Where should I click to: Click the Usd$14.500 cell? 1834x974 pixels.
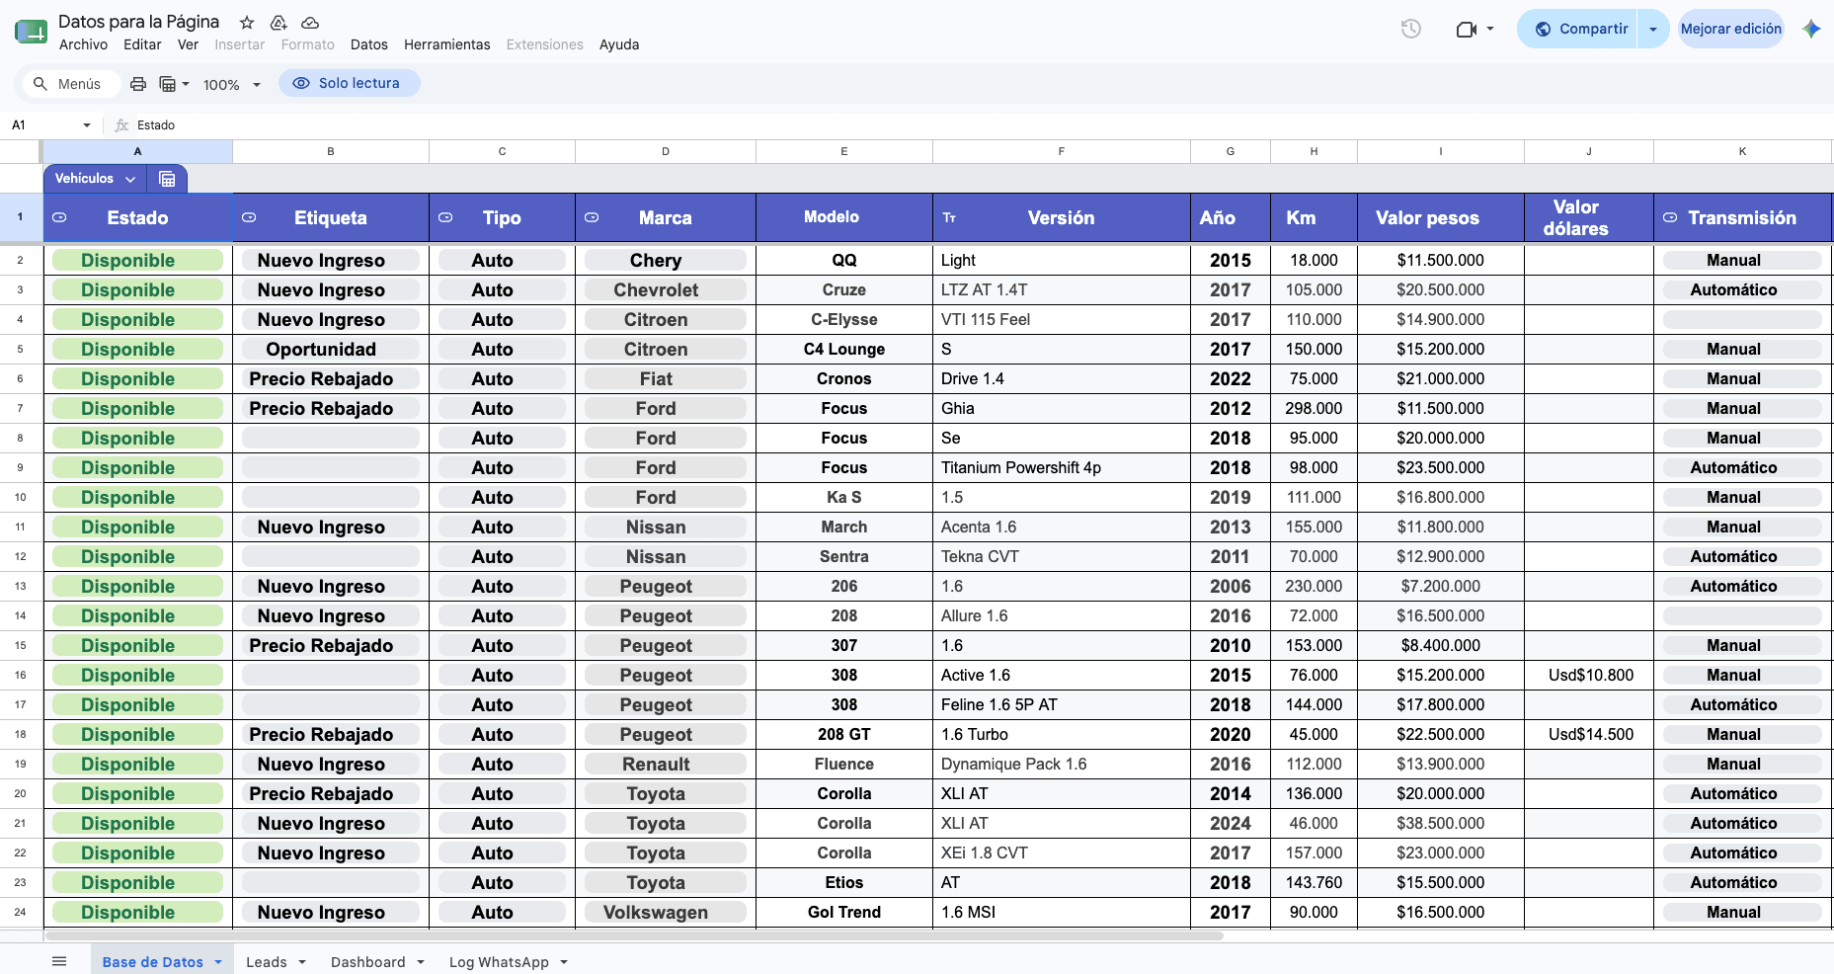(1589, 734)
